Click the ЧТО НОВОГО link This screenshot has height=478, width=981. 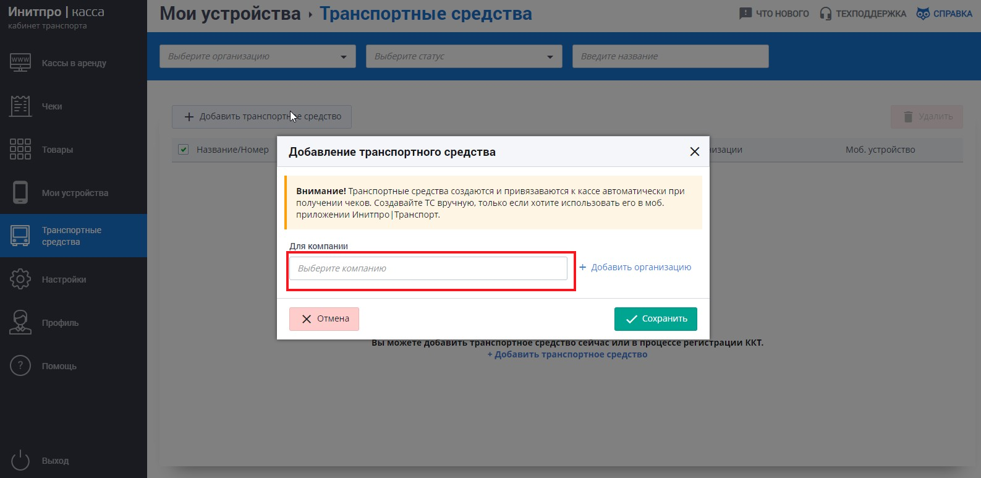coord(774,14)
